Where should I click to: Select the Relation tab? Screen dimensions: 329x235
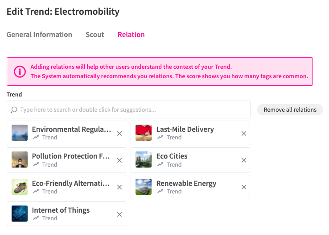131,35
